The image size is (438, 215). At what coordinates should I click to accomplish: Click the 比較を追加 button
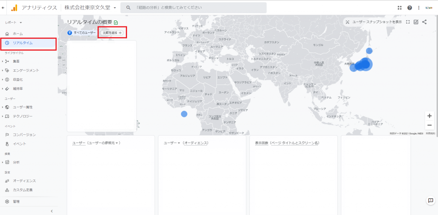point(112,33)
